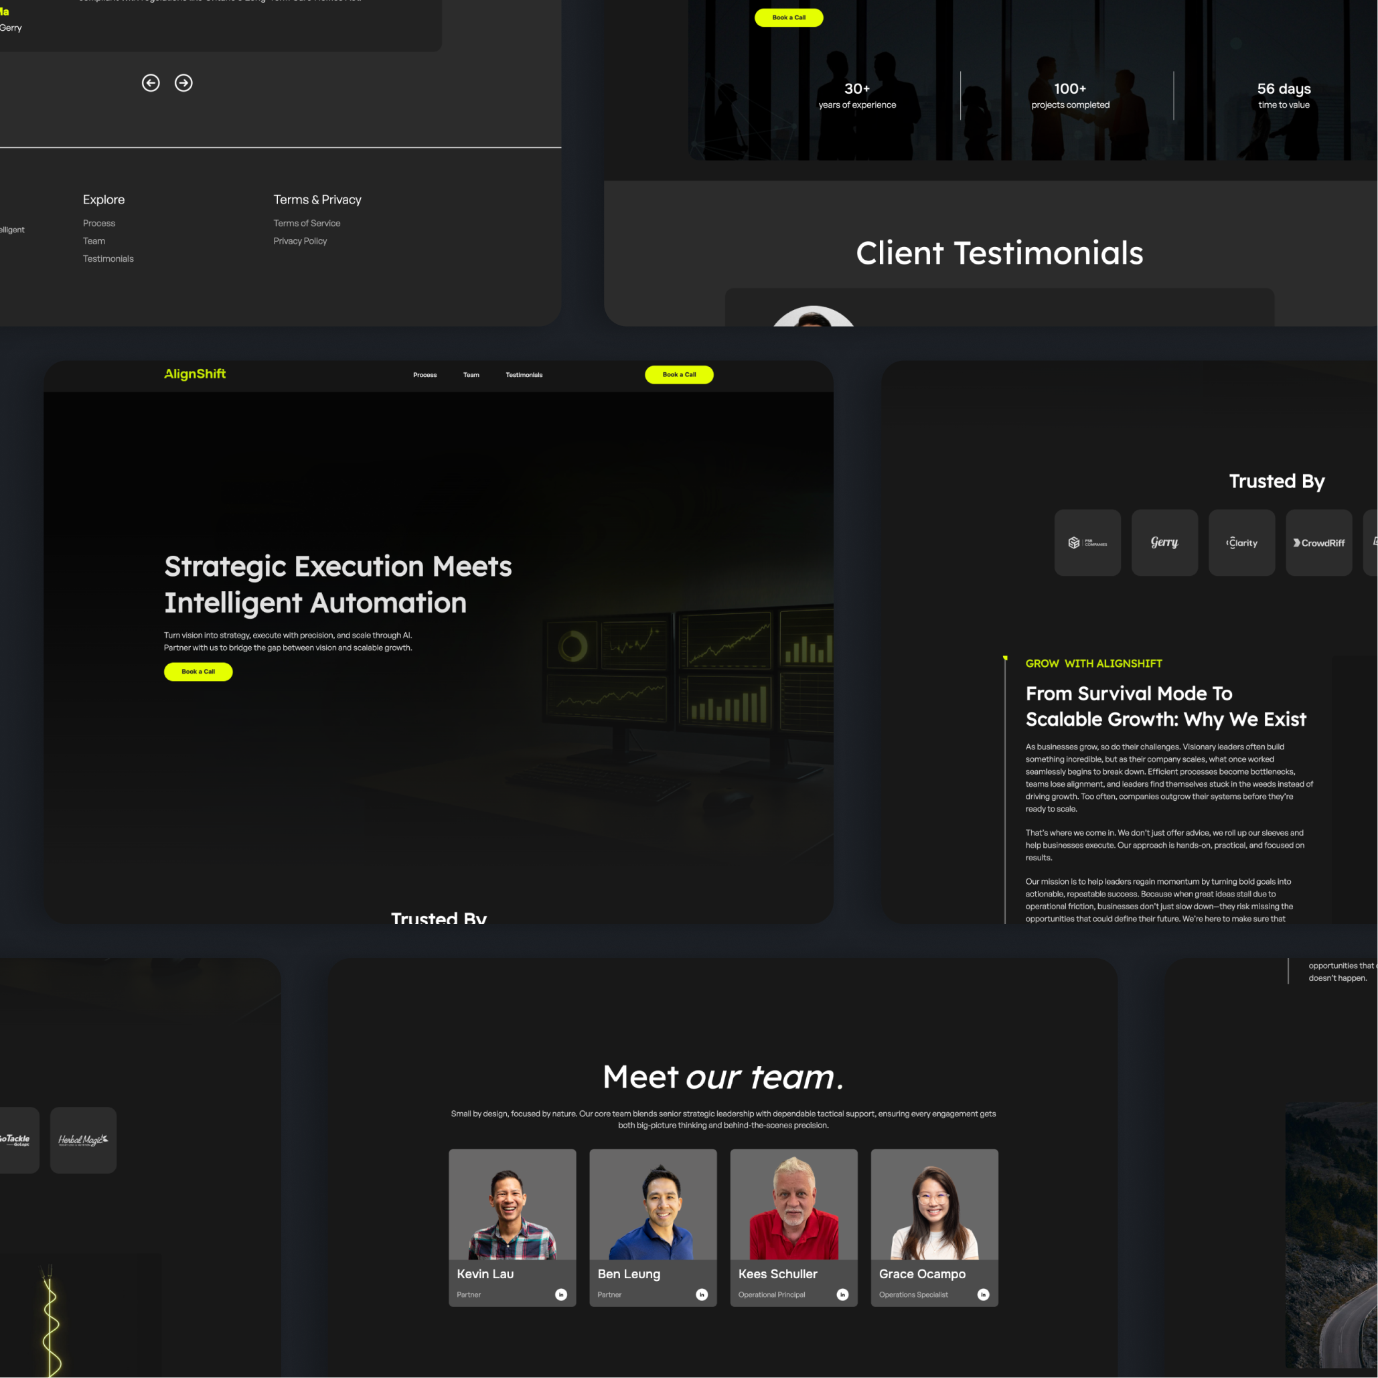Image resolution: width=1378 pixels, height=1378 pixels.
Task: Open Kevin Lau's LinkedIn icon
Action: 560,1294
